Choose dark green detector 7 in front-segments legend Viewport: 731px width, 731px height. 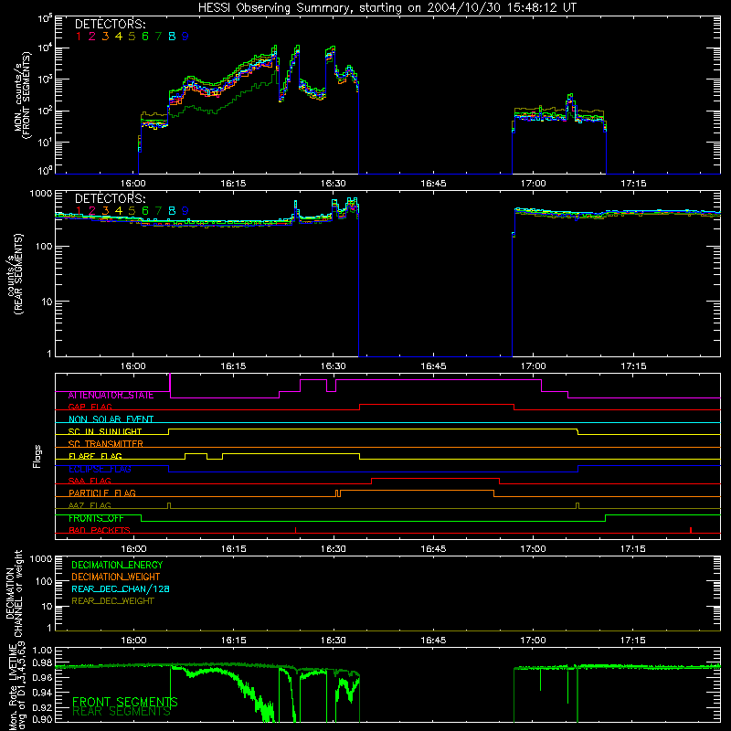coord(158,37)
